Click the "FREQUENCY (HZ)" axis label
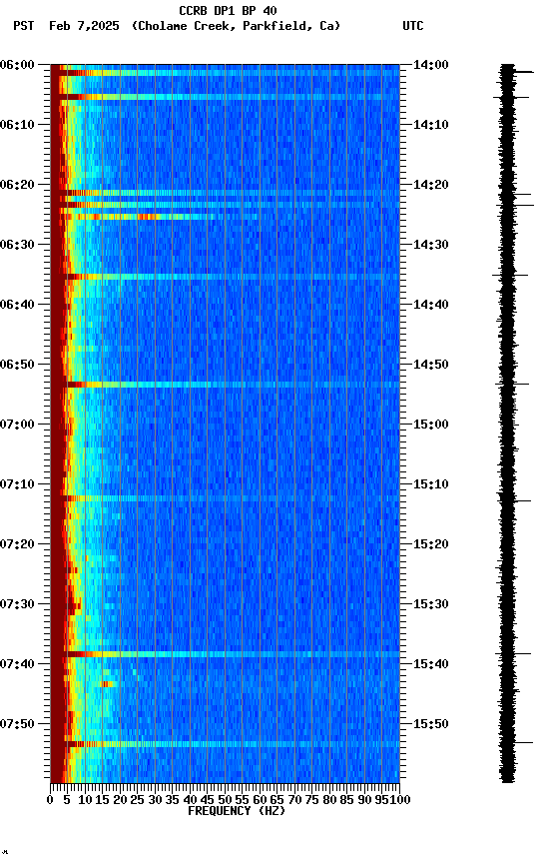Screen dimensions: 551x863 point(237,811)
